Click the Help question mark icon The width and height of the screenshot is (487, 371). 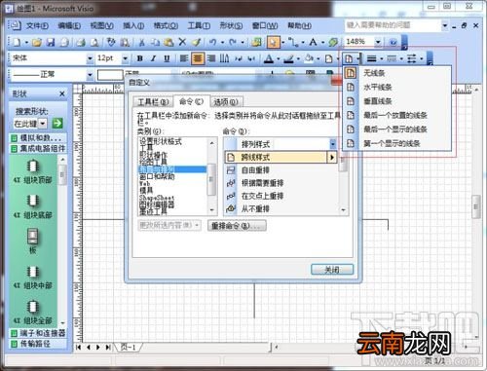click(x=393, y=42)
